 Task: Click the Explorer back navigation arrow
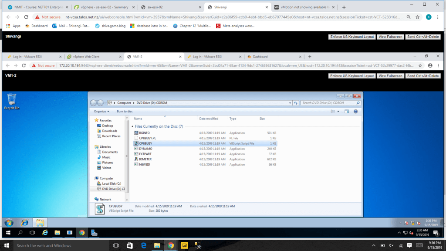coord(94,103)
